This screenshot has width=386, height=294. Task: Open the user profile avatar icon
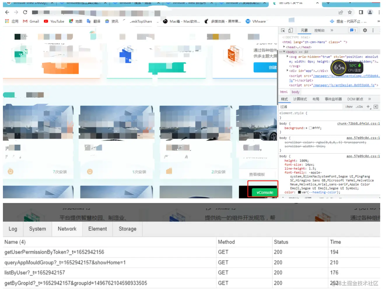pos(370,12)
